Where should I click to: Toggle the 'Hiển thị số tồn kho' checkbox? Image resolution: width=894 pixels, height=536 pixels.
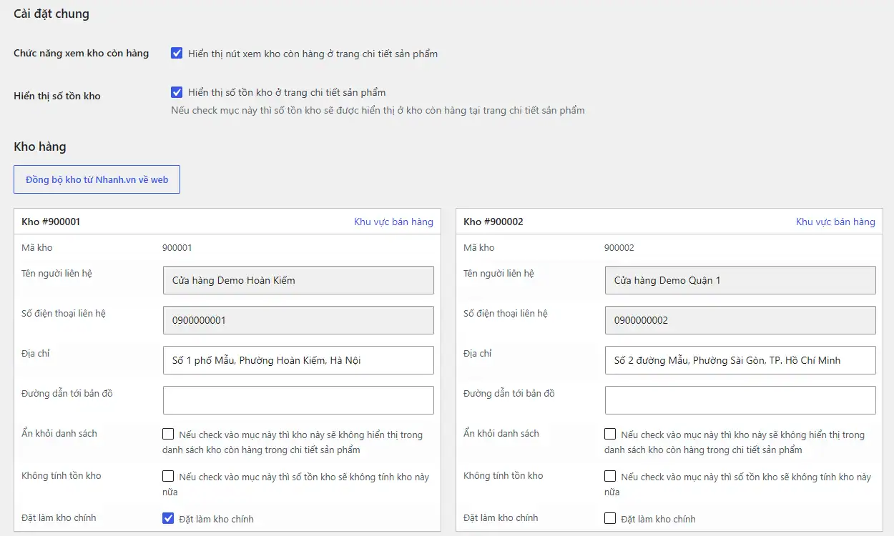coord(177,91)
